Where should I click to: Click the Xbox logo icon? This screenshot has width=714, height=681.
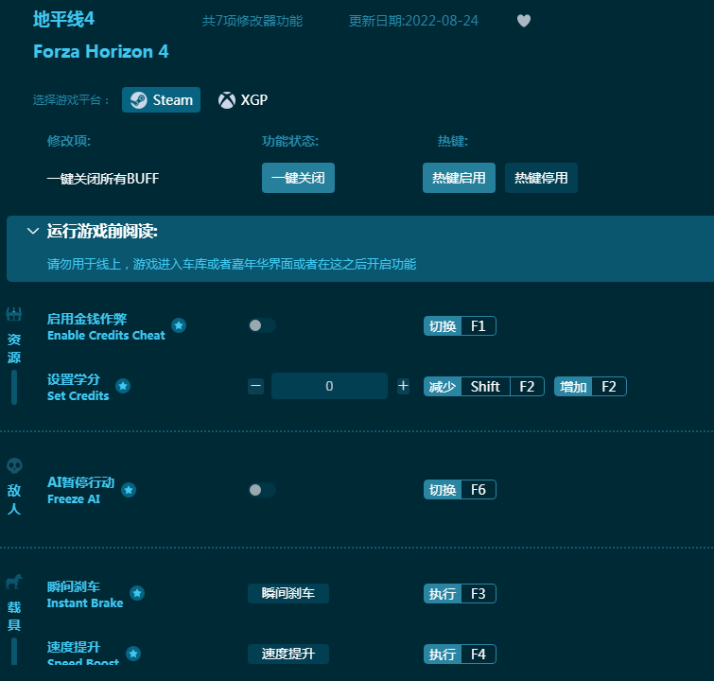click(227, 100)
